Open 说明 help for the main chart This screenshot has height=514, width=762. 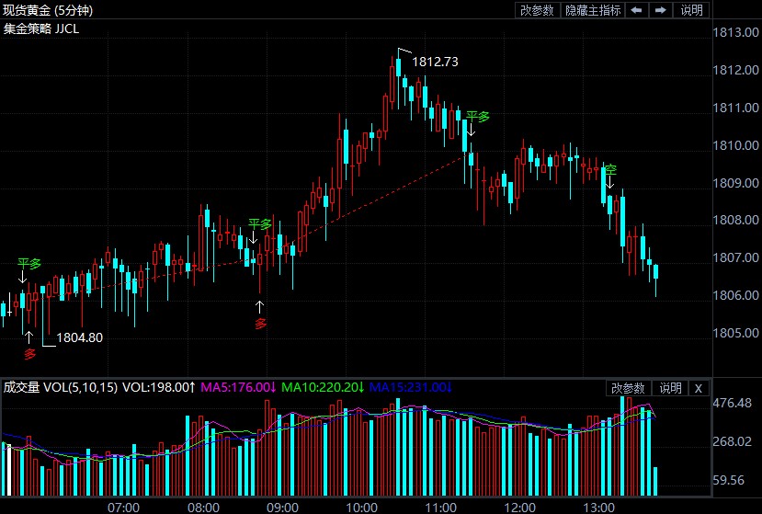691,10
